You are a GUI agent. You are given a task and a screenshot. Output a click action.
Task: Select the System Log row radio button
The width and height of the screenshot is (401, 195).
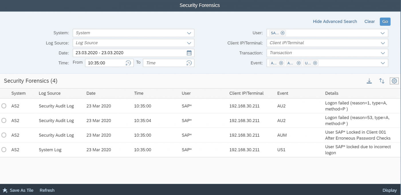click(4, 149)
